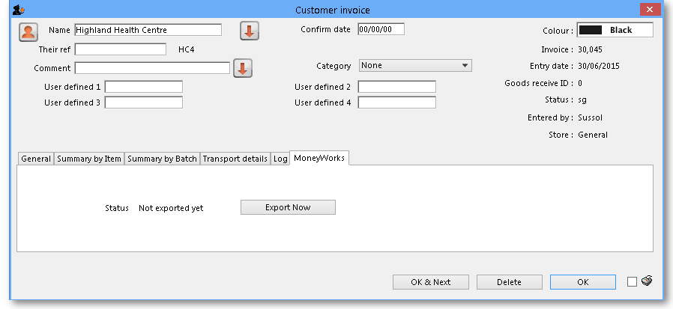The height and width of the screenshot is (309, 673).
Task: Toggle the print checkbox near OK
Action: tap(632, 282)
